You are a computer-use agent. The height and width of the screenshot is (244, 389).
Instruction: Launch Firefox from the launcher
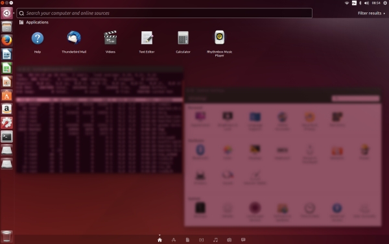6,40
